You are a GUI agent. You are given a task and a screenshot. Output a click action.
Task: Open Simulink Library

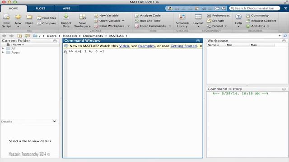182,21
